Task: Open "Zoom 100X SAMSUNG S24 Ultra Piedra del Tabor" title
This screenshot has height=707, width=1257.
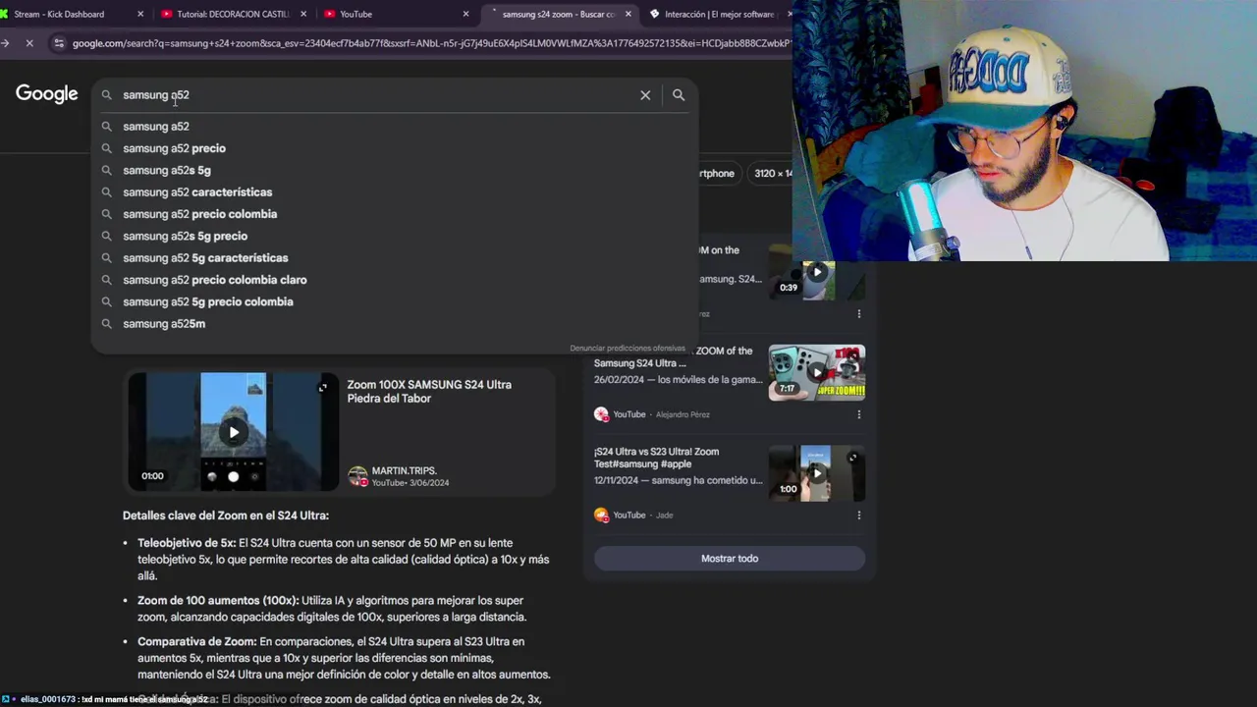Action: 429,391
